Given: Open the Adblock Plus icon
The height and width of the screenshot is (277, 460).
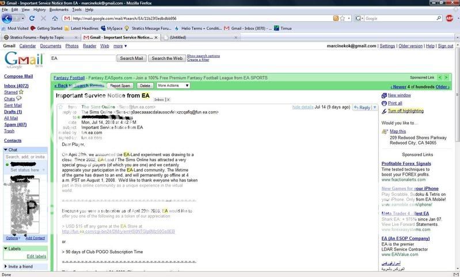Looking at the screenshot, I should [449, 18].
